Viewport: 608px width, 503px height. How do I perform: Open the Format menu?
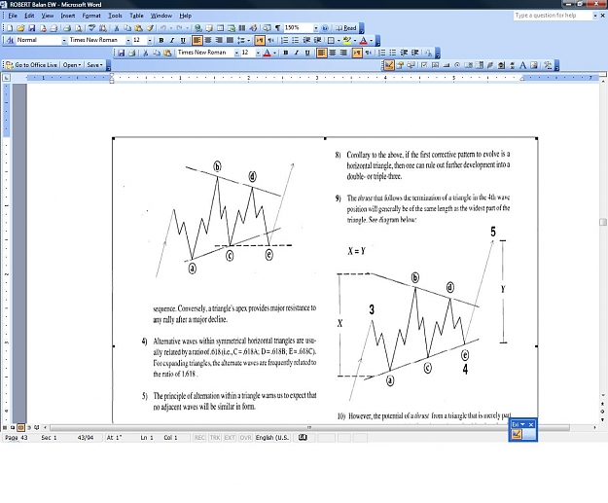pos(91,16)
